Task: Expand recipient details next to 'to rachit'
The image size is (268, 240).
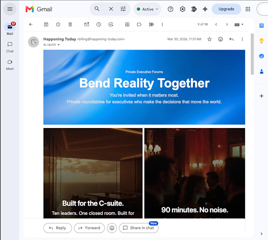Action: tap(59, 45)
